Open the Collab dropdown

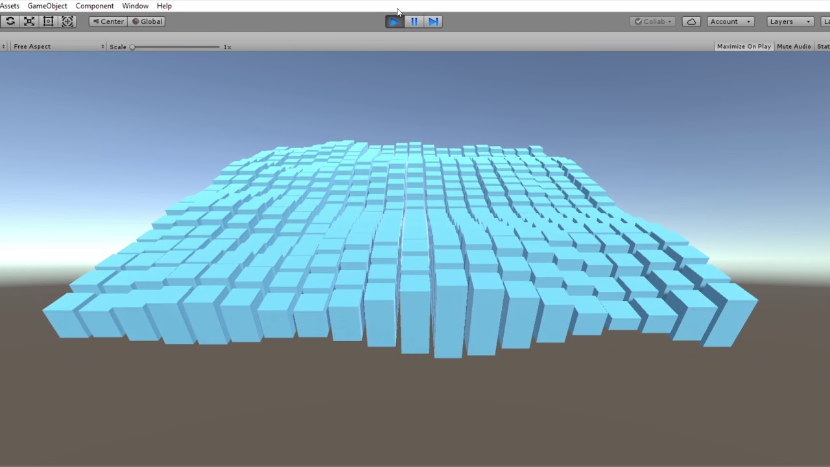coord(654,21)
